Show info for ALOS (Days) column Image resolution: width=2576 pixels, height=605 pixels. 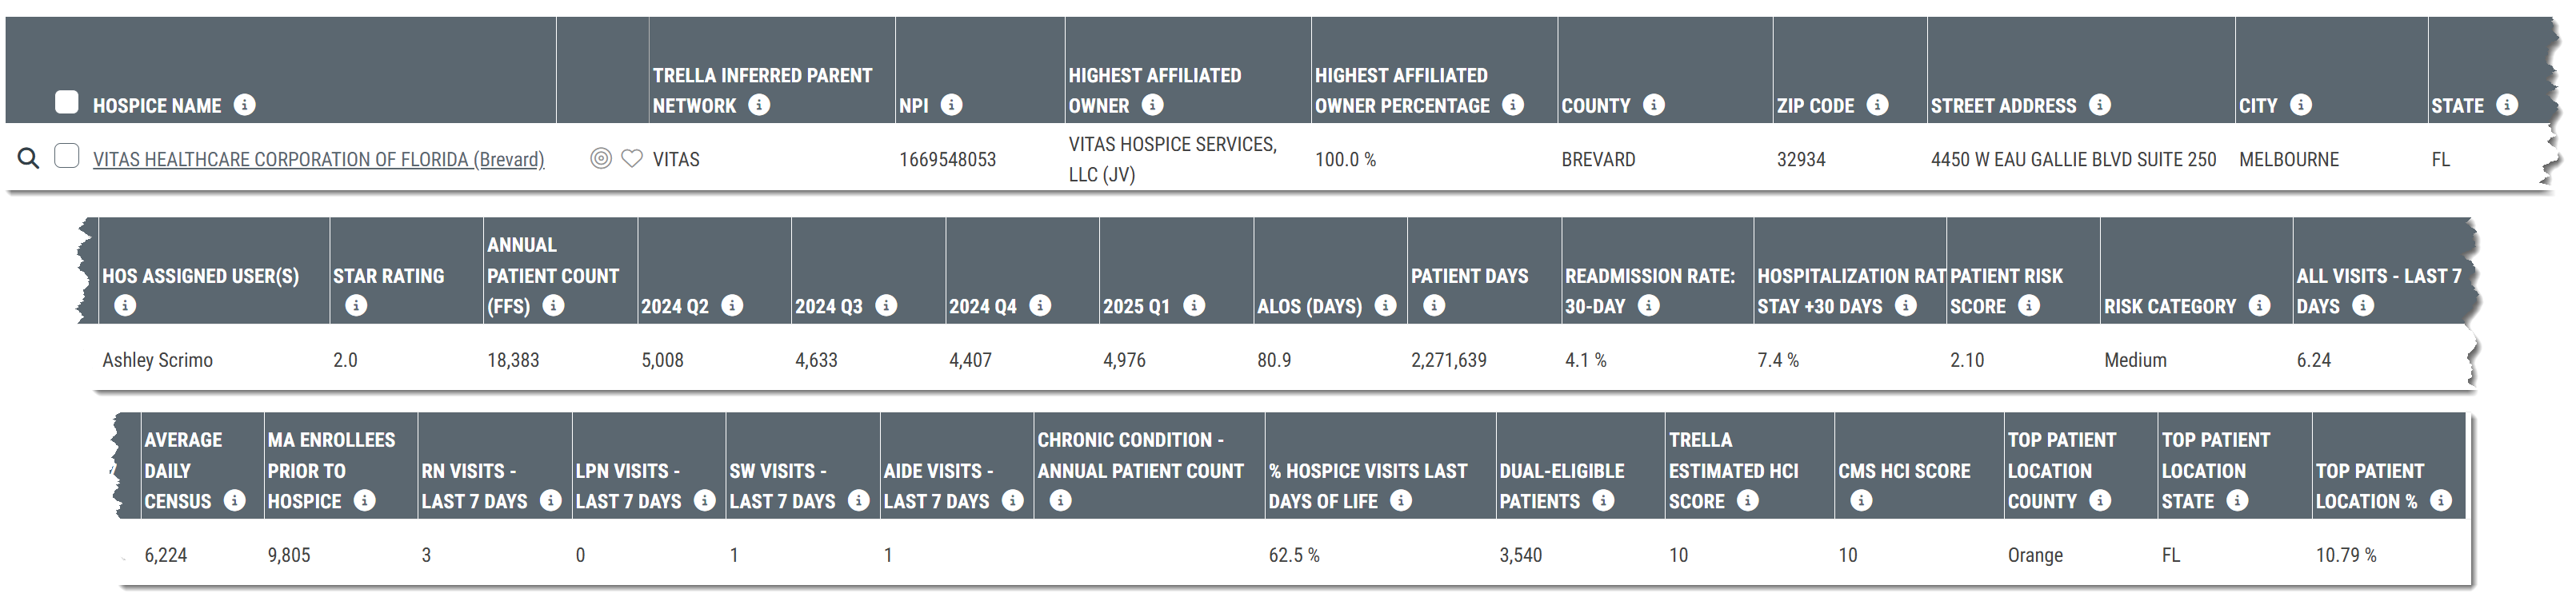point(1385,305)
